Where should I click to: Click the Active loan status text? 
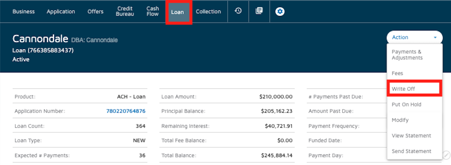click(21, 59)
